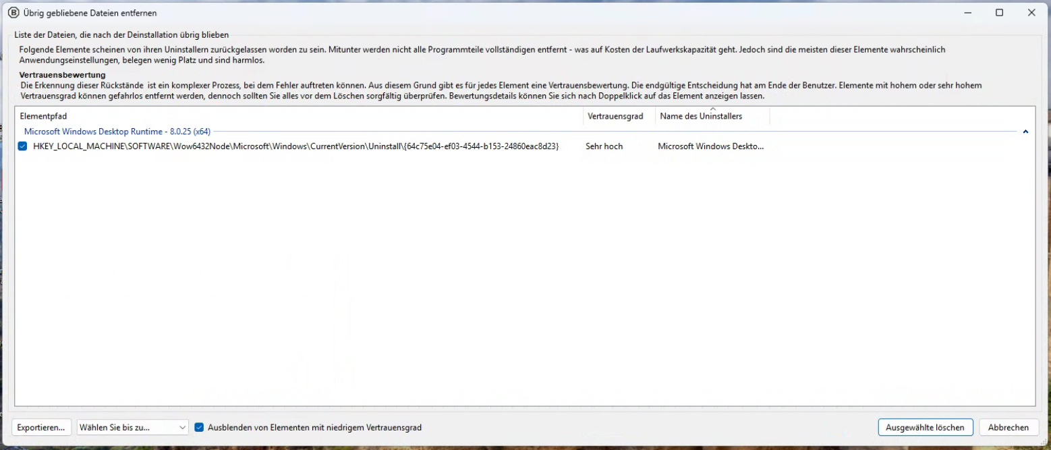Select the 'Microsoft Windows Desktop Runtime - 8.0.25 (x64)' group header
This screenshot has height=450, width=1051.
pyautogui.click(x=117, y=132)
